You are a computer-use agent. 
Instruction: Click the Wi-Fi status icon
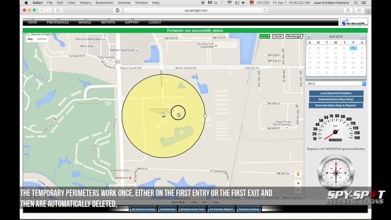[x=230, y=3]
